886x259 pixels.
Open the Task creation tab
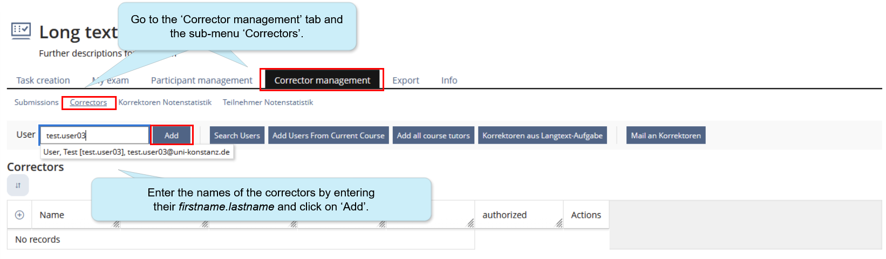(x=43, y=80)
